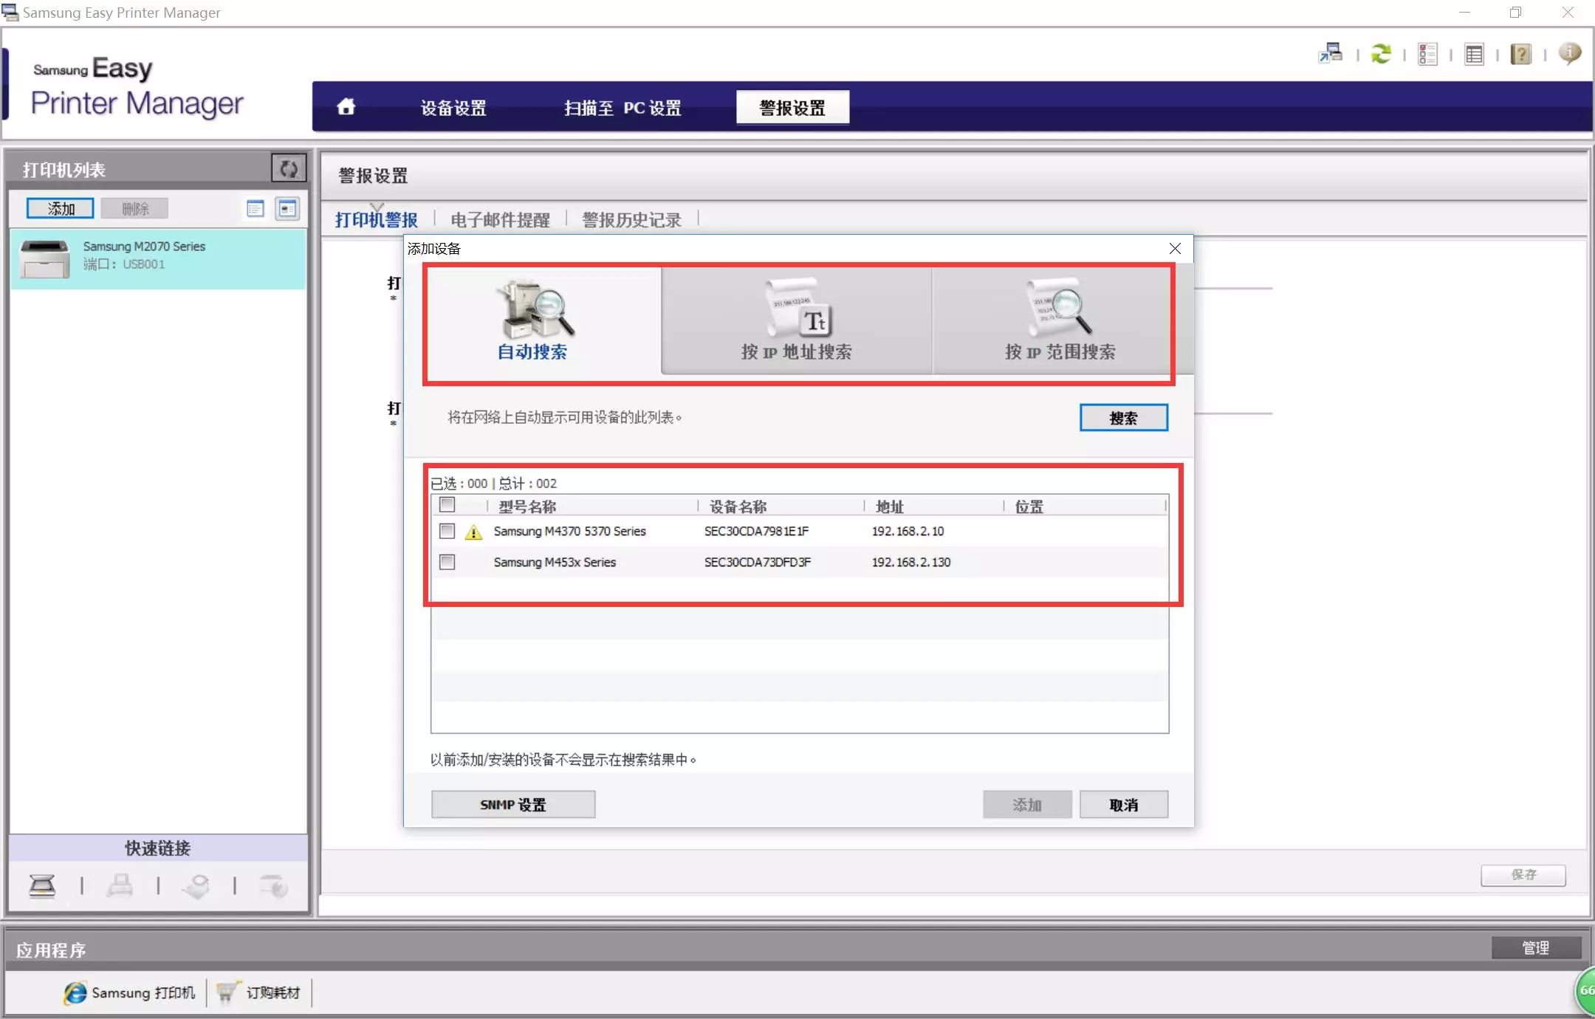Click the Samsung M2070 Series printer thumbnail
The image size is (1595, 1019).
point(44,258)
